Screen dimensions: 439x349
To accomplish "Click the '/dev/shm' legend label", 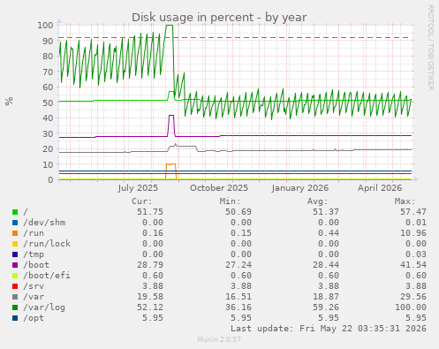I will point(44,223).
